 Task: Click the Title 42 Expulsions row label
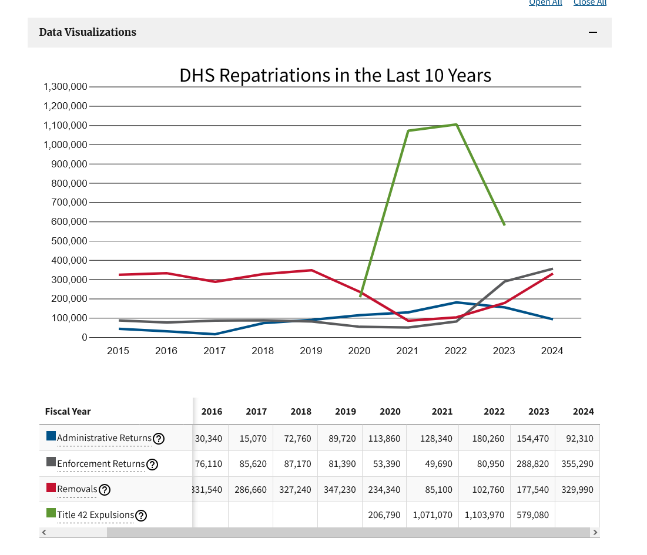click(x=95, y=515)
